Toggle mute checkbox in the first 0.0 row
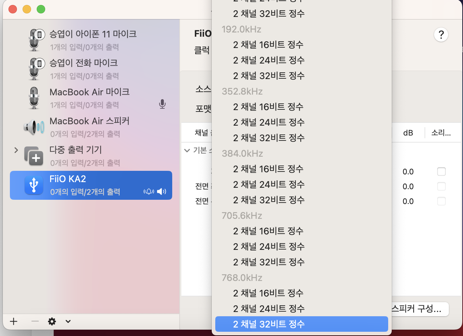The width and height of the screenshot is (463, 336). click(441, 172)
